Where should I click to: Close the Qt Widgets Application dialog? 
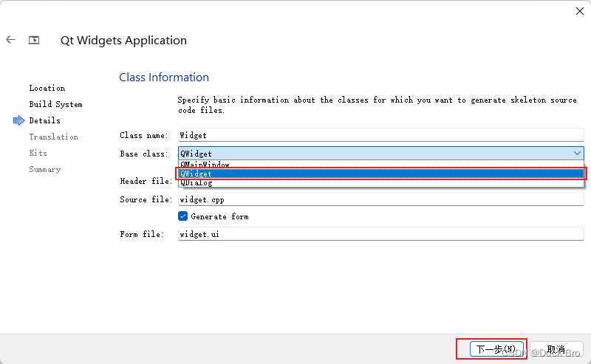(580, 11)
